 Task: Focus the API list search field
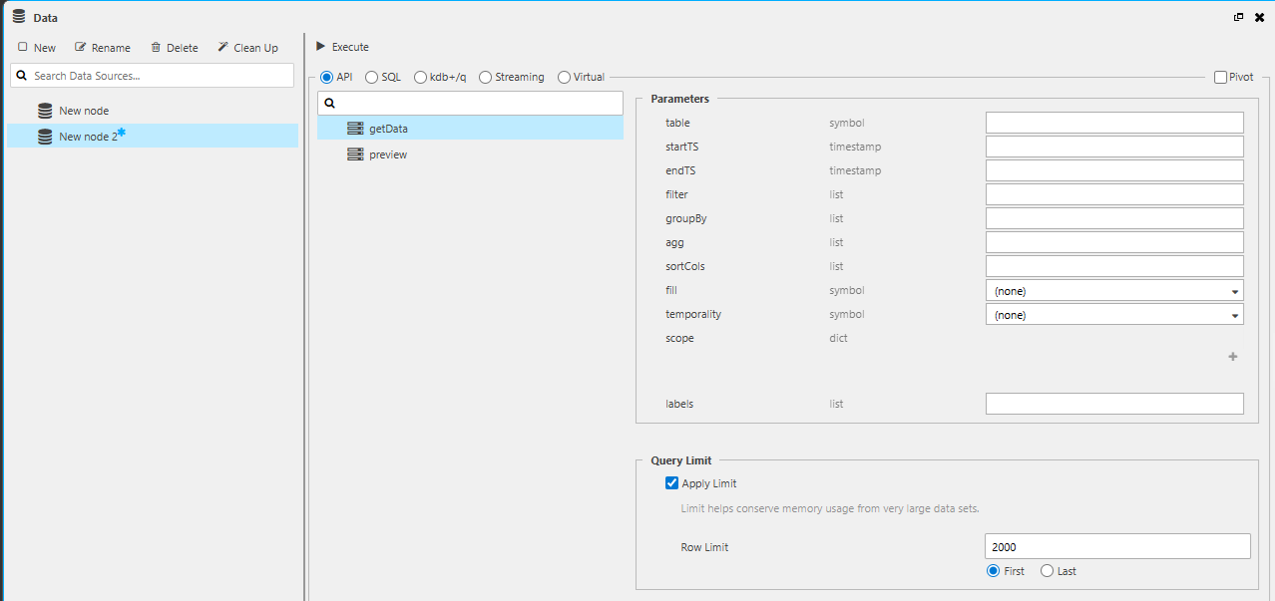(470, 103)
